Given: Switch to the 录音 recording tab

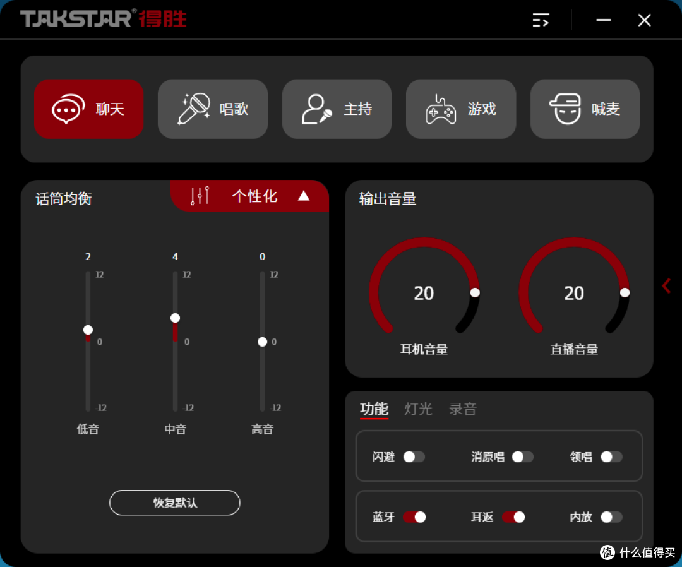Looking at the screenshot, I should coord(463,409).
